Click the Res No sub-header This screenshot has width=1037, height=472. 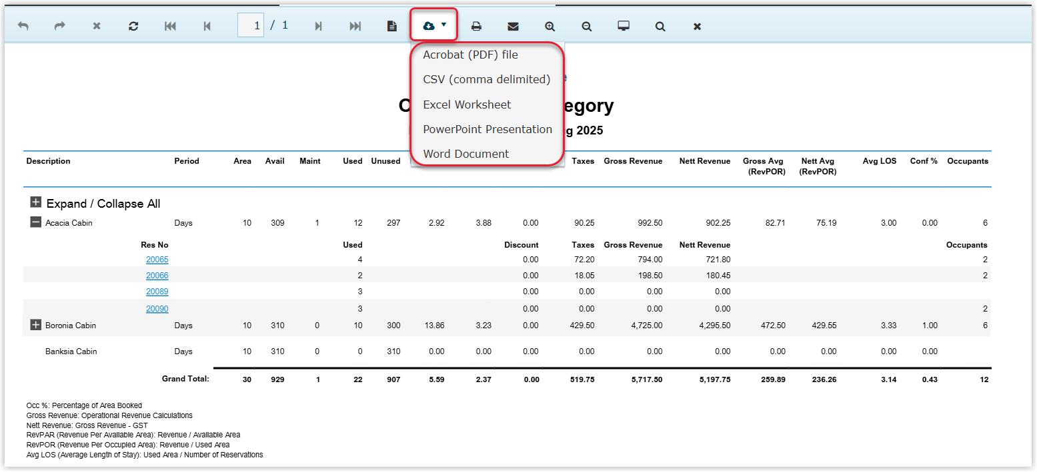155,245
